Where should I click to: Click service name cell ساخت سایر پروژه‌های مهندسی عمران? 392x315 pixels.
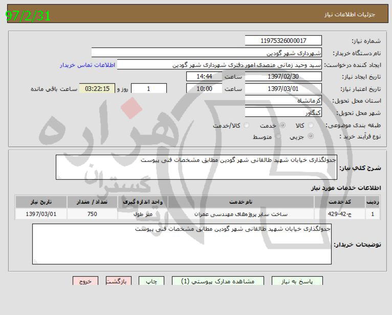[x=241, y=214]
